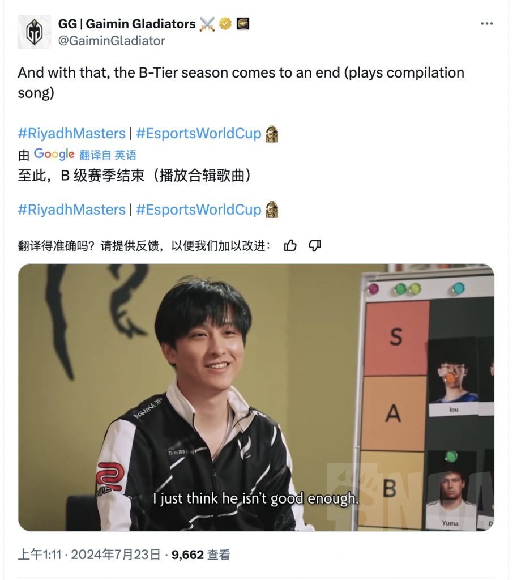
Task: Open #EsportsWorldCup hashtag in original text
Action: (199, 134)
